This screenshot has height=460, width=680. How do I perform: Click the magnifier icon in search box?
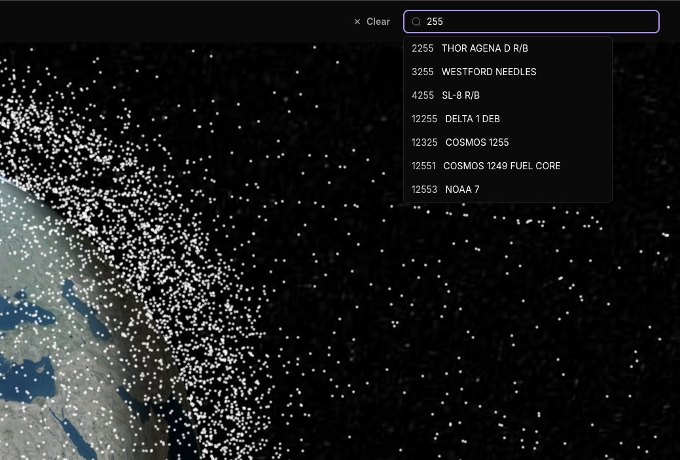[x=416, y=22]
